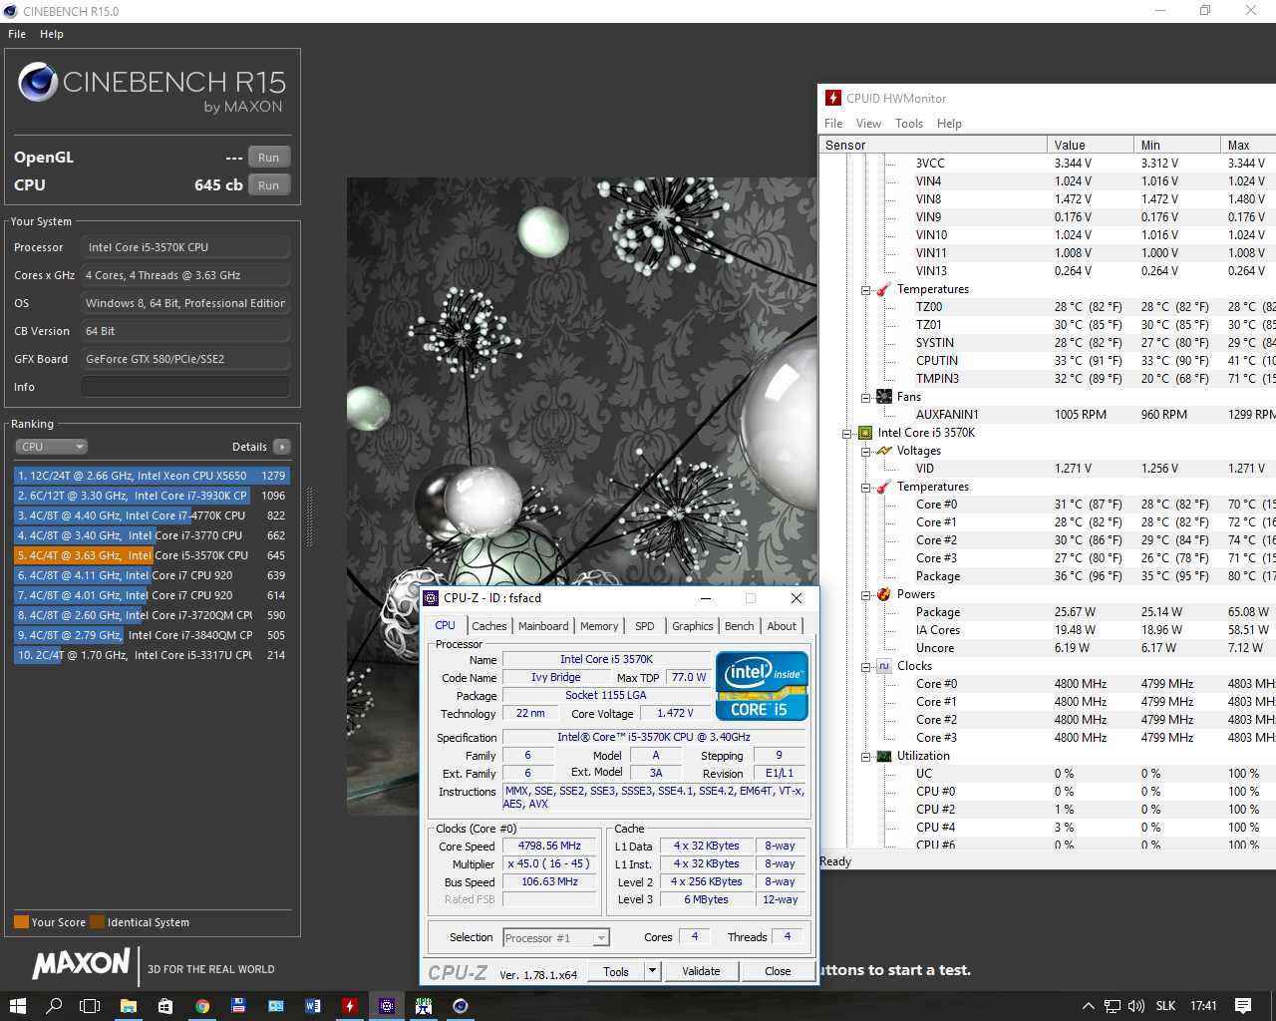Open Task View on the taskbar
The image size is (1276, 1021).
coord(90,1006)
